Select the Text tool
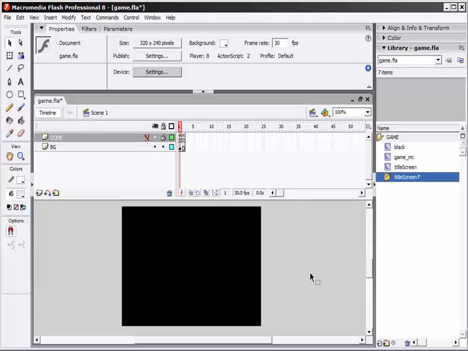 (x=21, y=81)
